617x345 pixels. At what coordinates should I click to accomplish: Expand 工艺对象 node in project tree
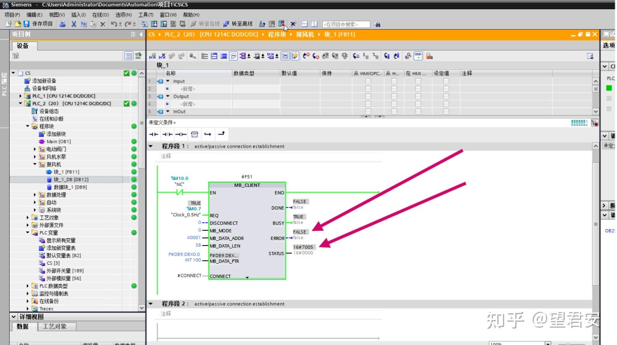[28, 217]
